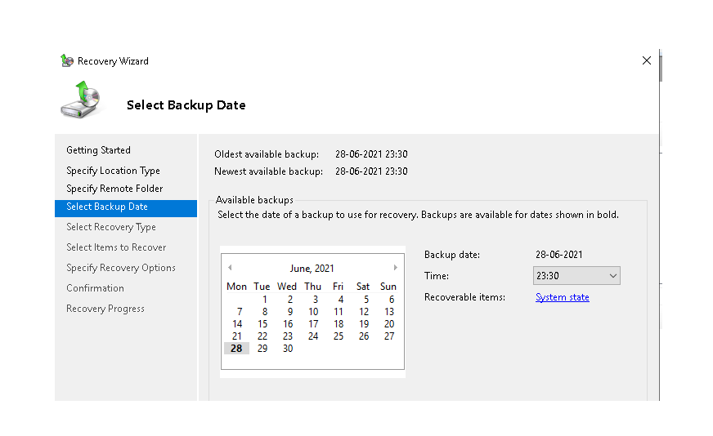Click the Wed weekday header

coord(287,287)
